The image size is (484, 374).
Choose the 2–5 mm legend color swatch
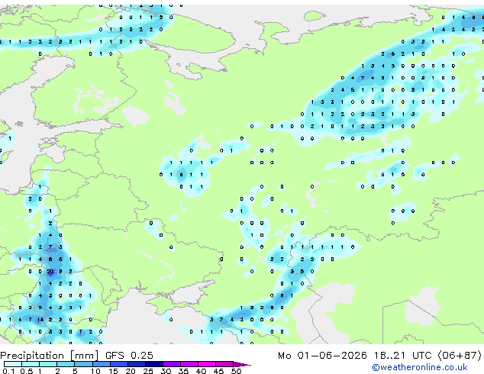(x=66, y=364)
